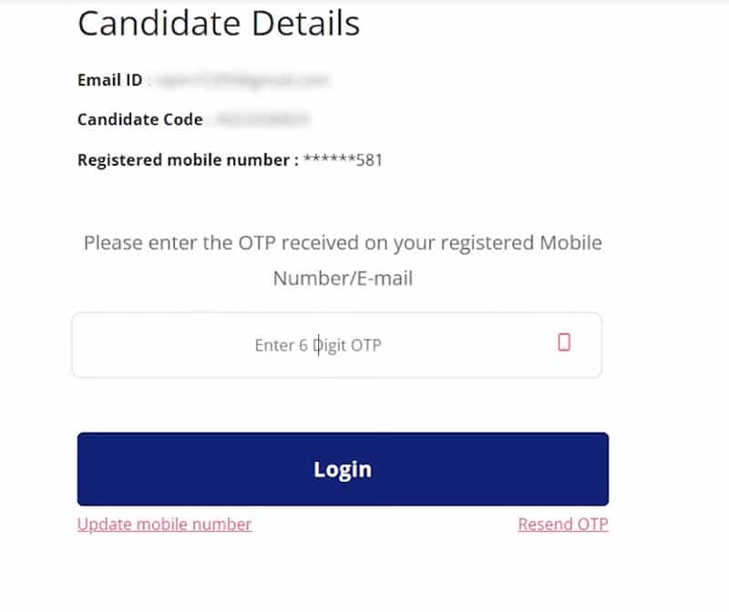Click the word 'Update' in bottom-left link
Screen dimensions: 729x612
pyautogui.click(x=105, y=525)
